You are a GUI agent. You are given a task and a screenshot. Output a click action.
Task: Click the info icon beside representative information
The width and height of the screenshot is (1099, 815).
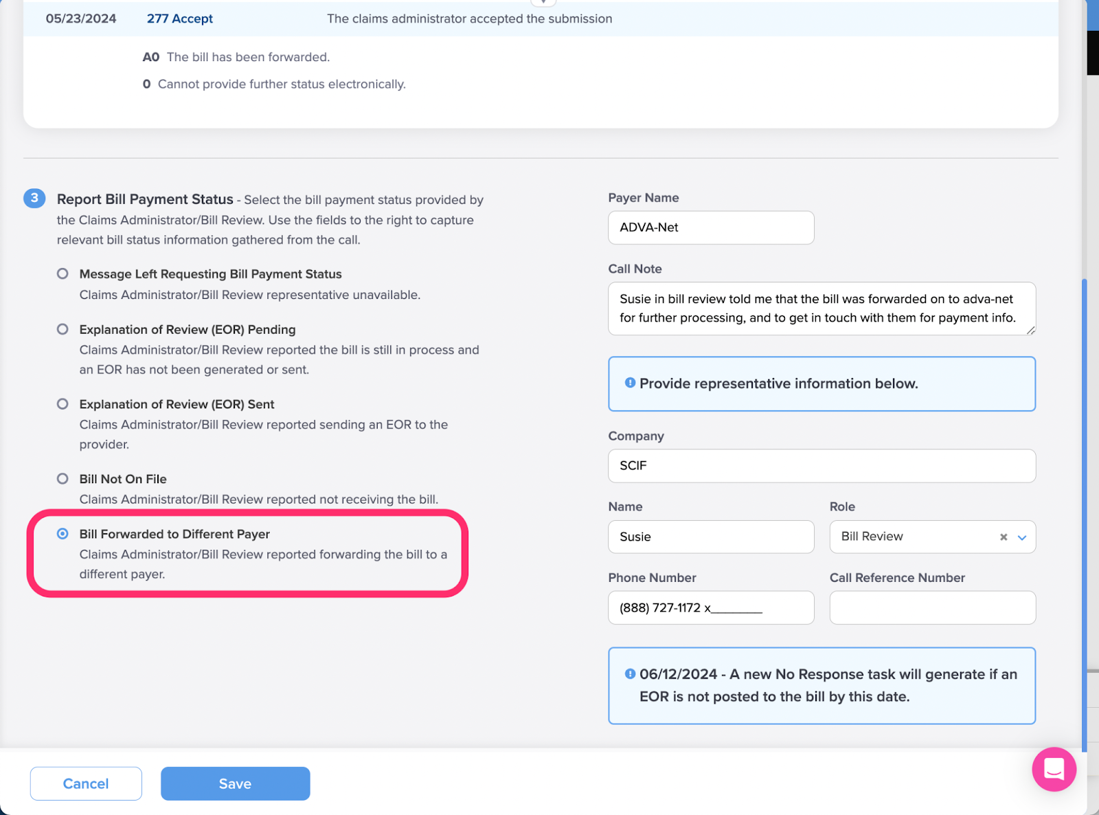(x=630, y=383)
